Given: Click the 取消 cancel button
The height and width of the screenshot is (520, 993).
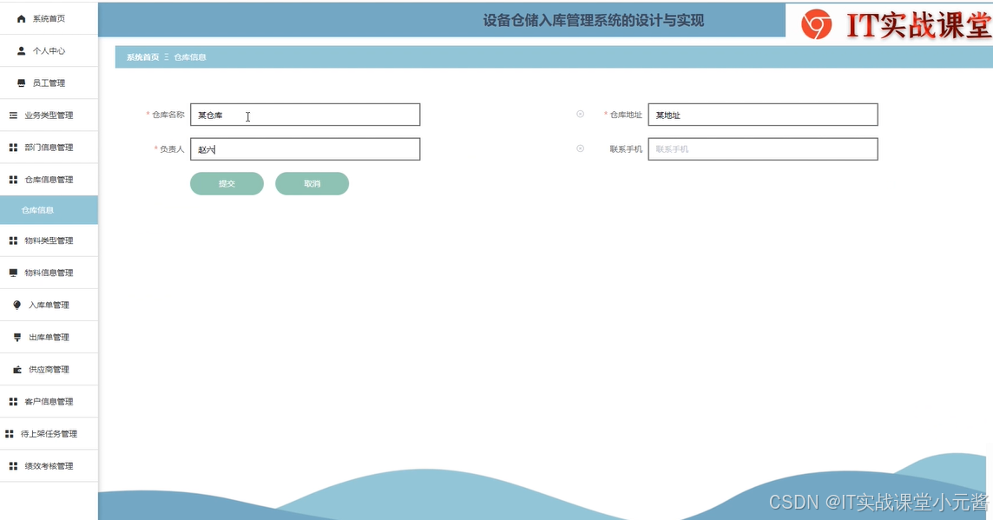Looking at the screenshot, I should pos(312,183).
